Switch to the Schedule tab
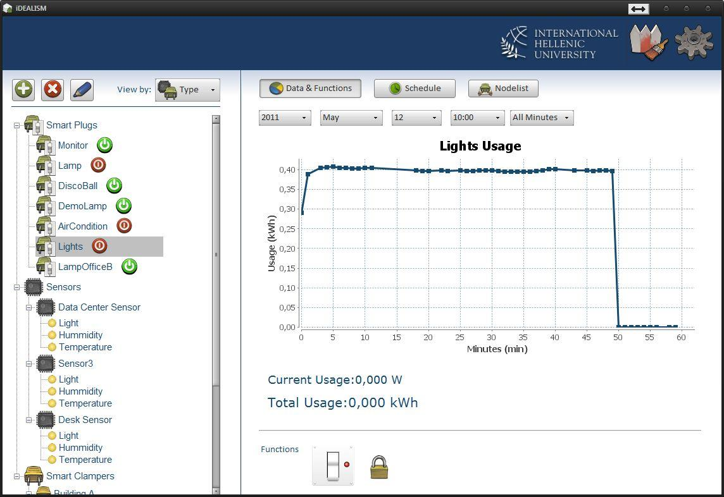The image size is (724, 497). tap(415, 88)
